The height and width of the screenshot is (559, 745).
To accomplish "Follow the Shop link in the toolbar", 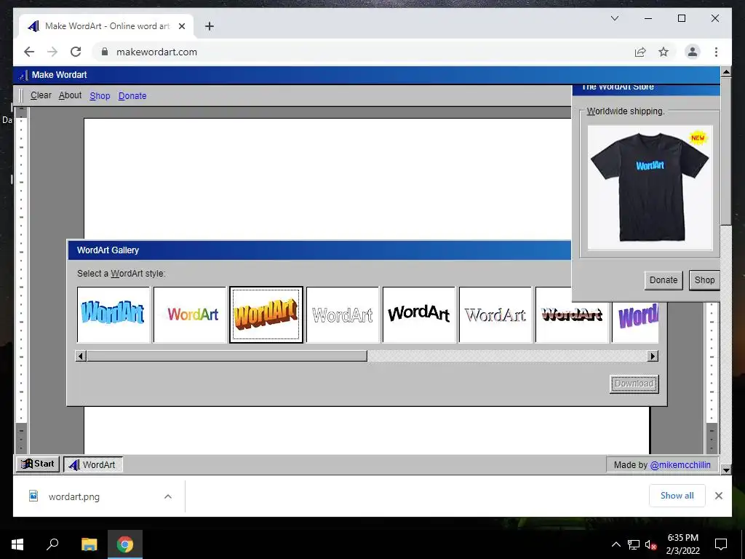I will point(100,96).
